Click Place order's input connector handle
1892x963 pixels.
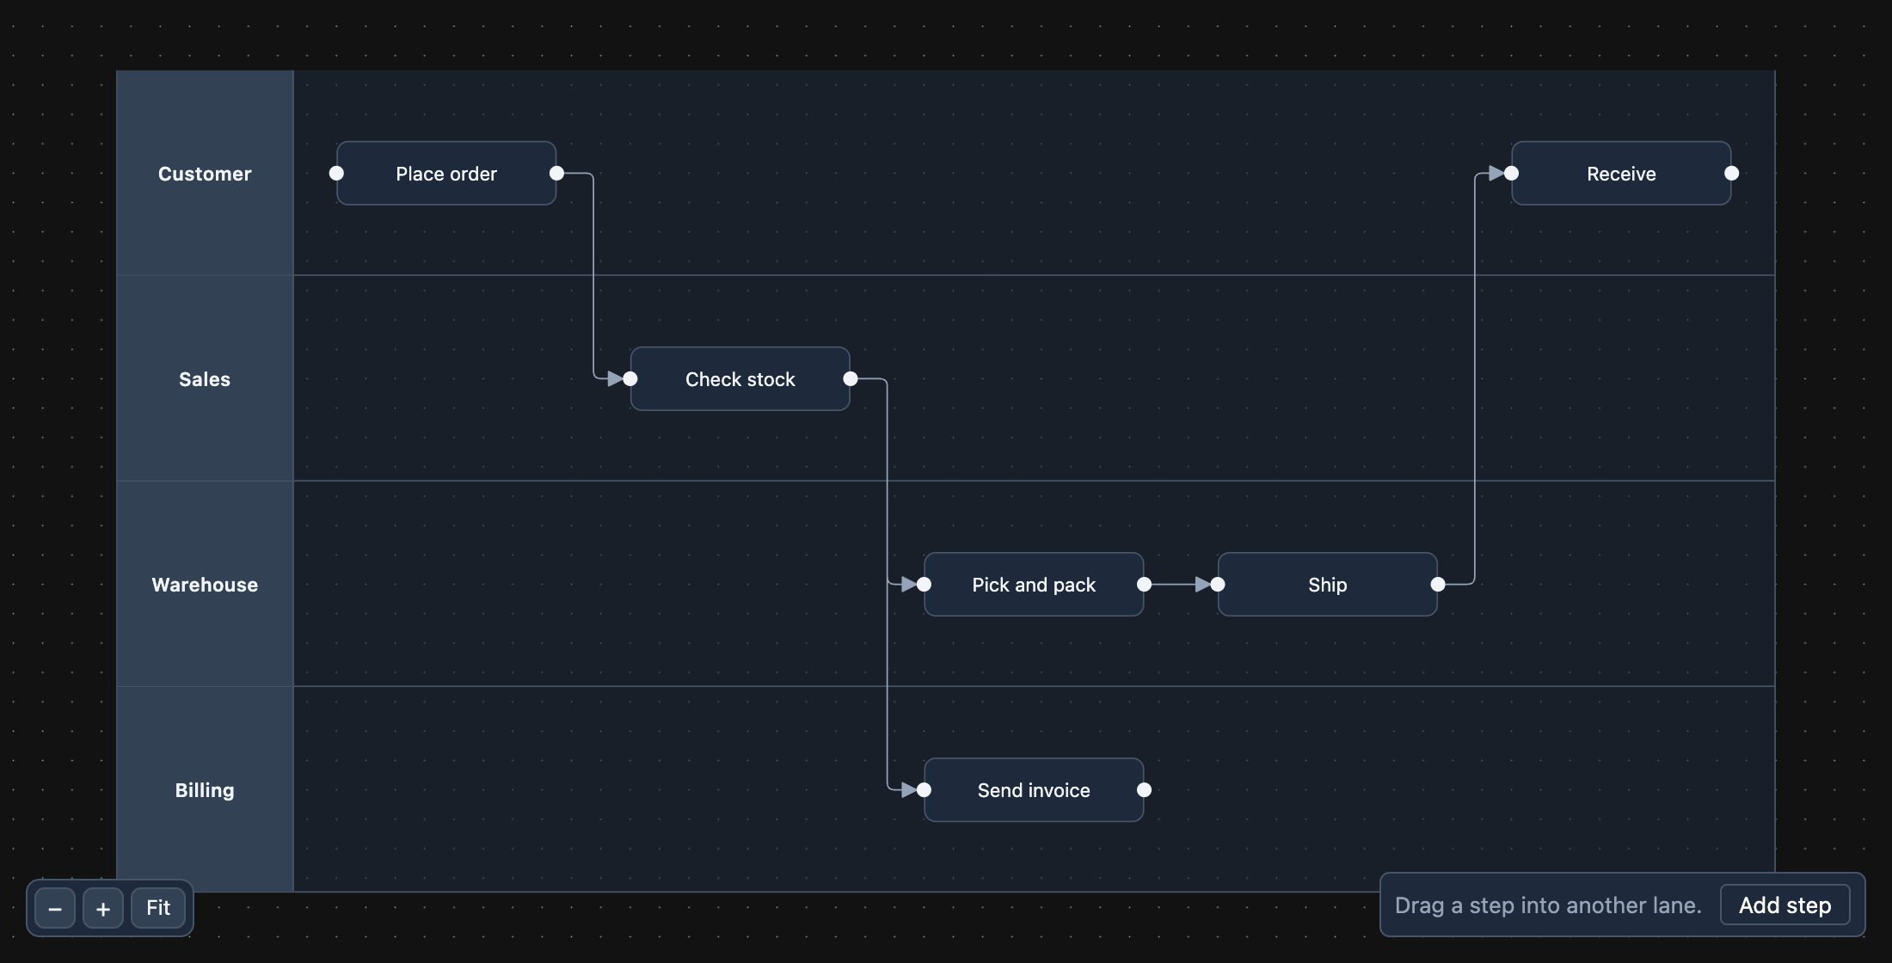pos(337,174)
